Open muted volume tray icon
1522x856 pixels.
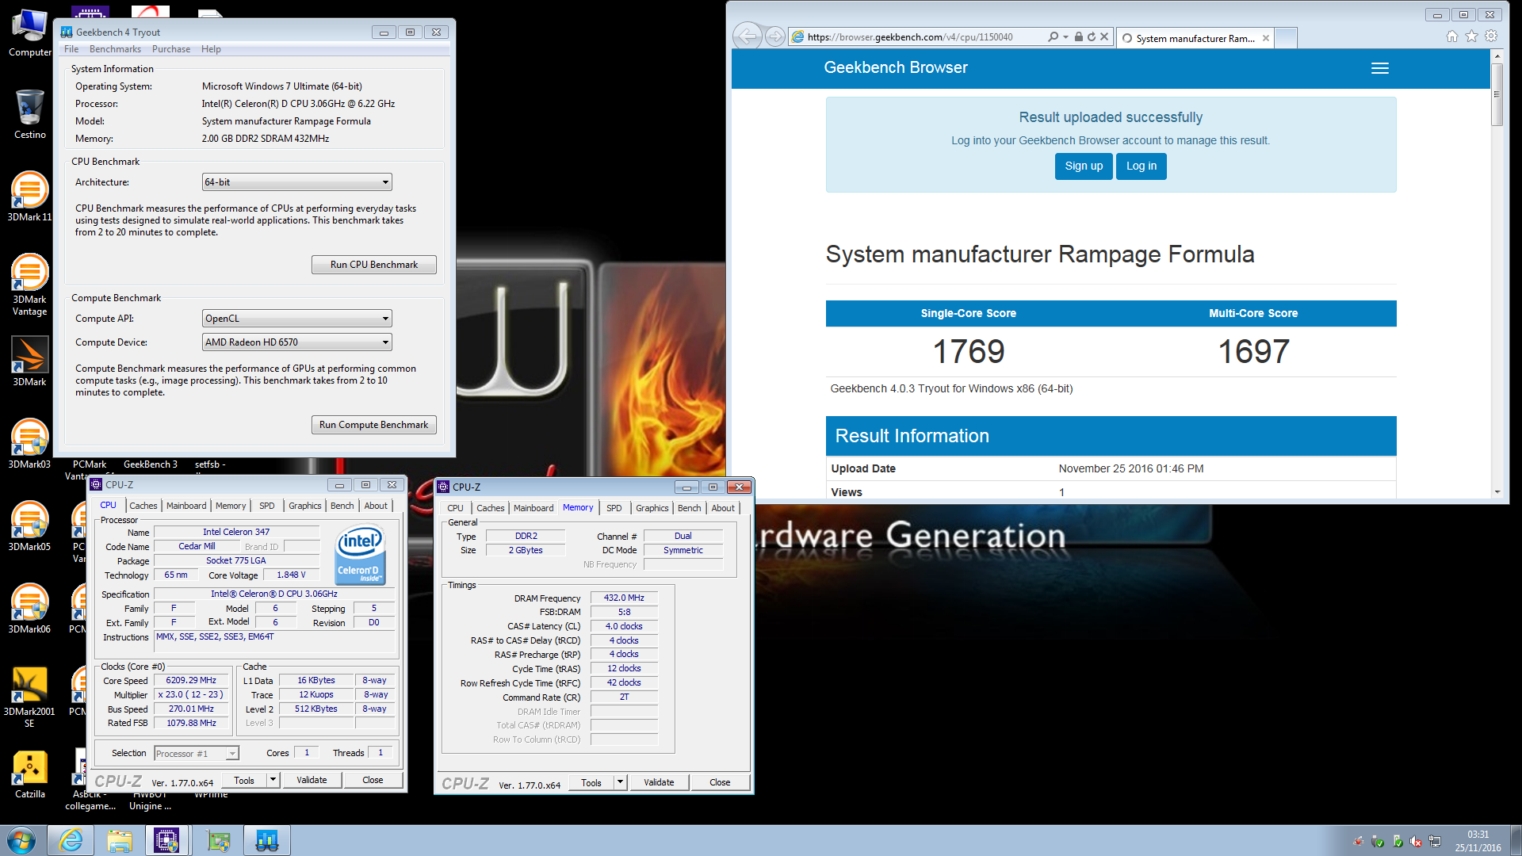pyautogui.click(x=1416, y=842)
